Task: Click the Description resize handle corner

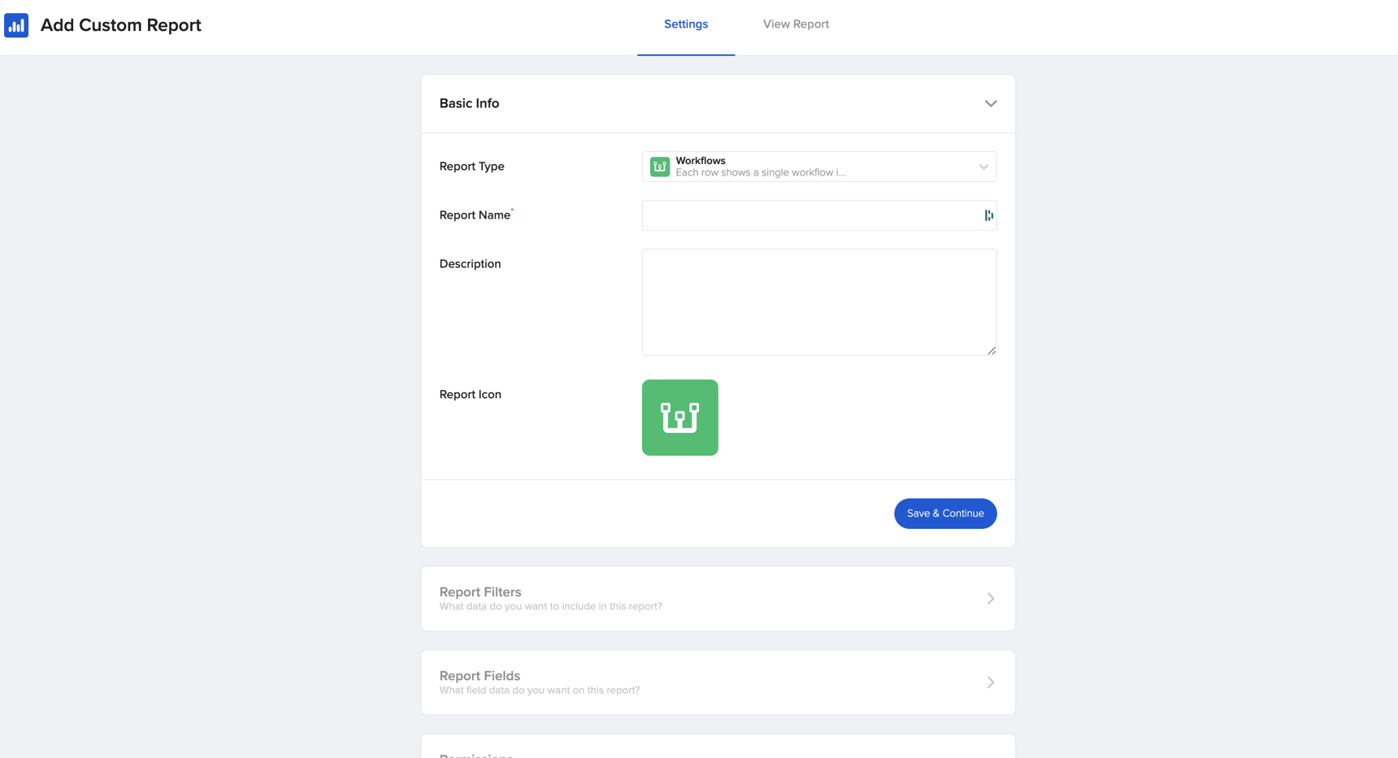Action: point(992,351)
